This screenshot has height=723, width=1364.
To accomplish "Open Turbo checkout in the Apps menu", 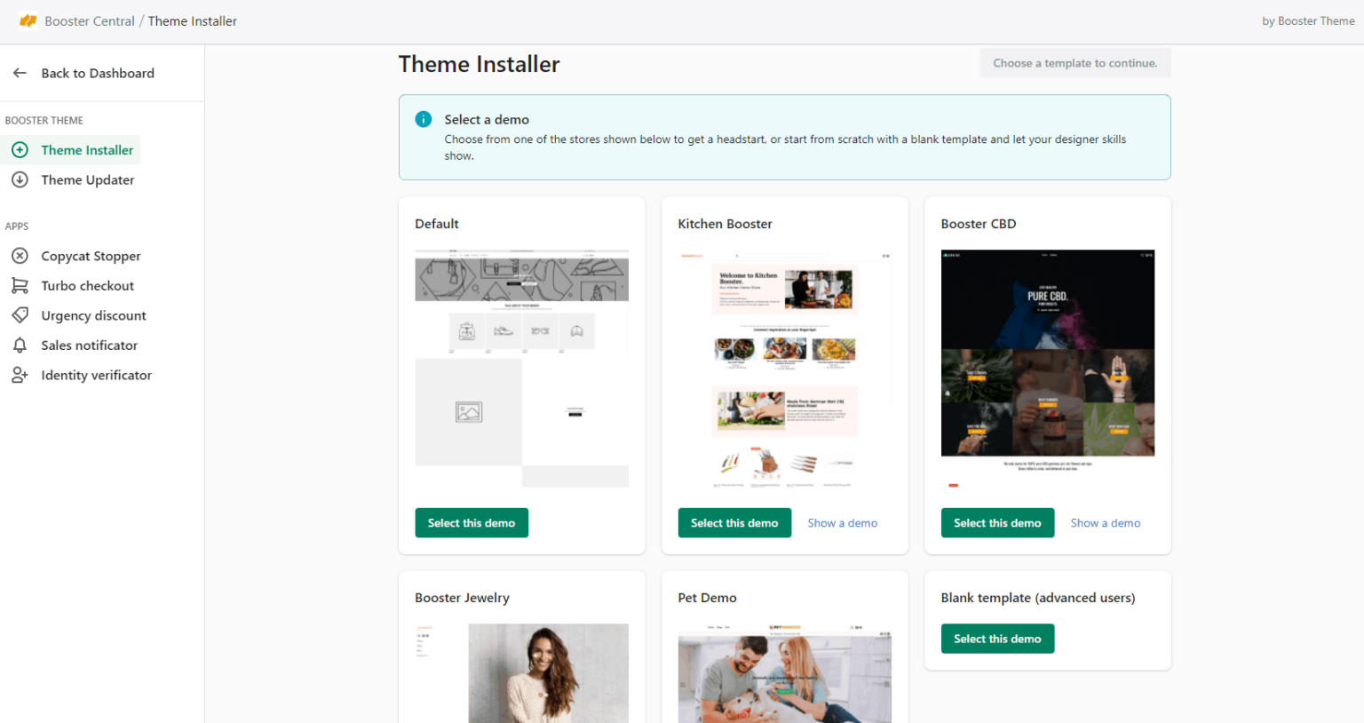I will click(x=87, y=286).
